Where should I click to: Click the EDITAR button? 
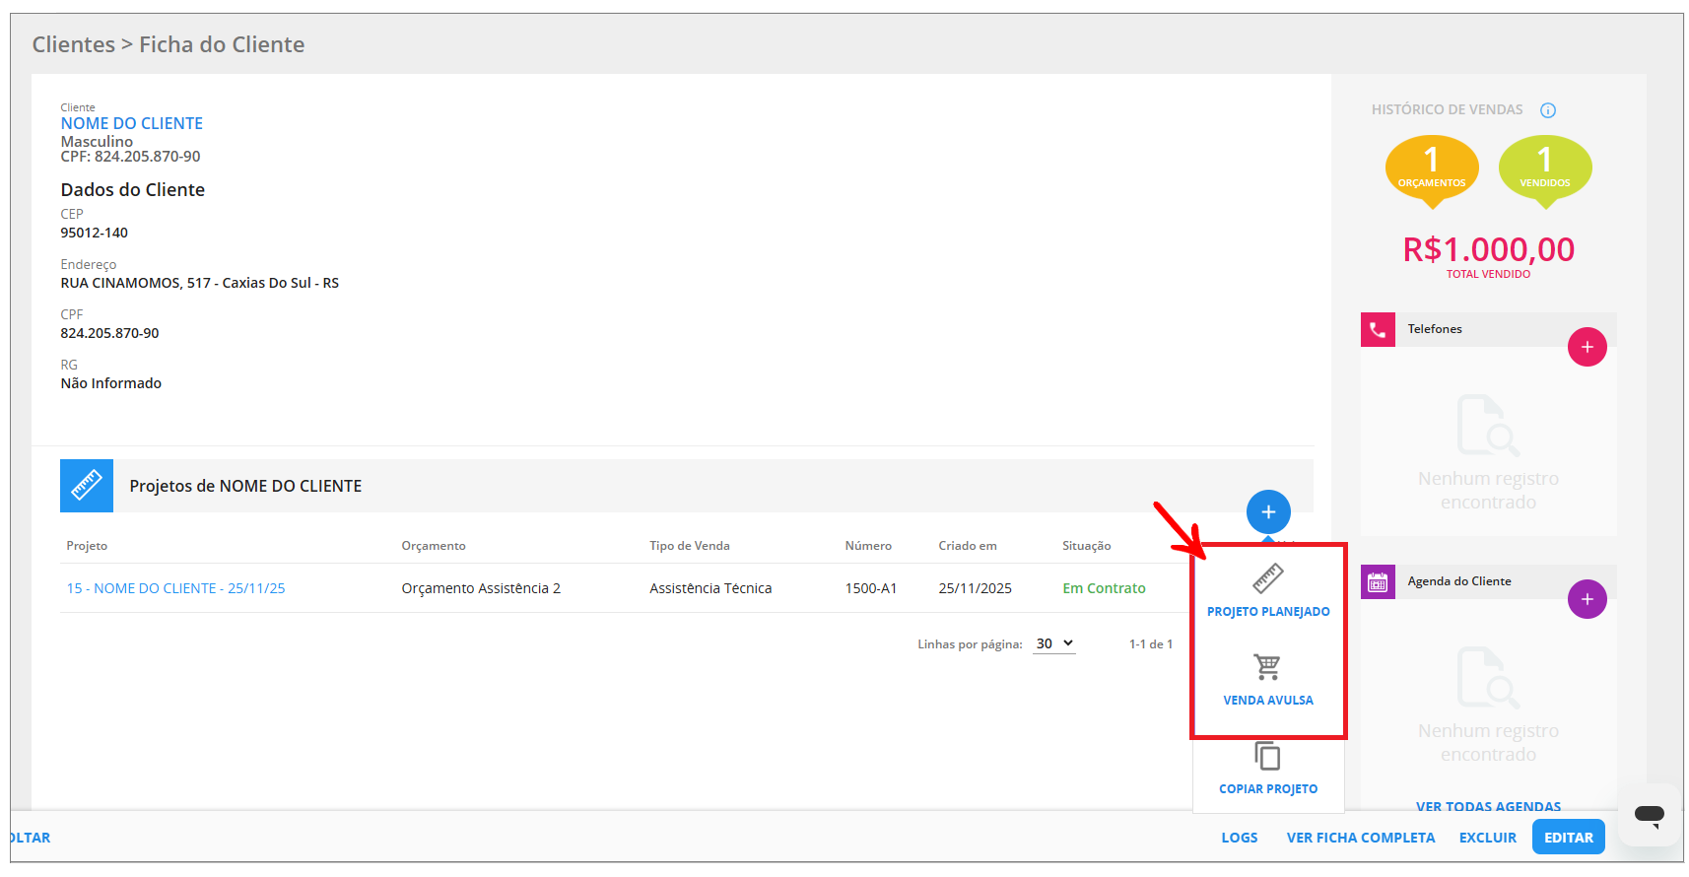click(1569, 838)
